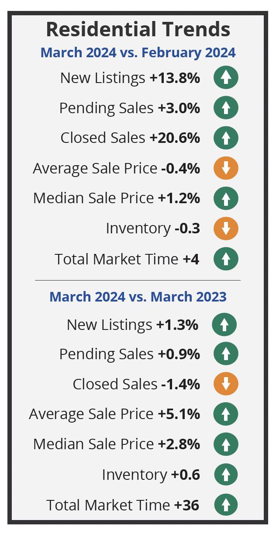The width and height of the screenshot is (276, 534).
Task: Click the horizontal divider line between sections
Action: 138,280
